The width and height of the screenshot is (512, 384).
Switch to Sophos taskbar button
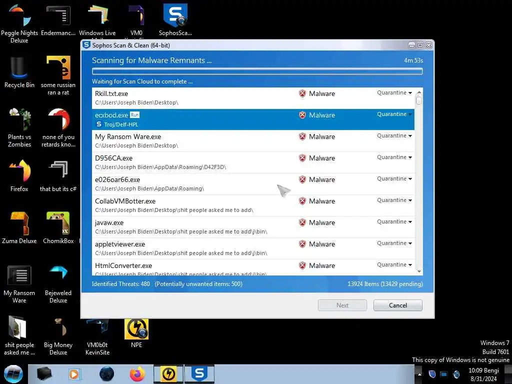pyautogui.click(x=199, y=374)
